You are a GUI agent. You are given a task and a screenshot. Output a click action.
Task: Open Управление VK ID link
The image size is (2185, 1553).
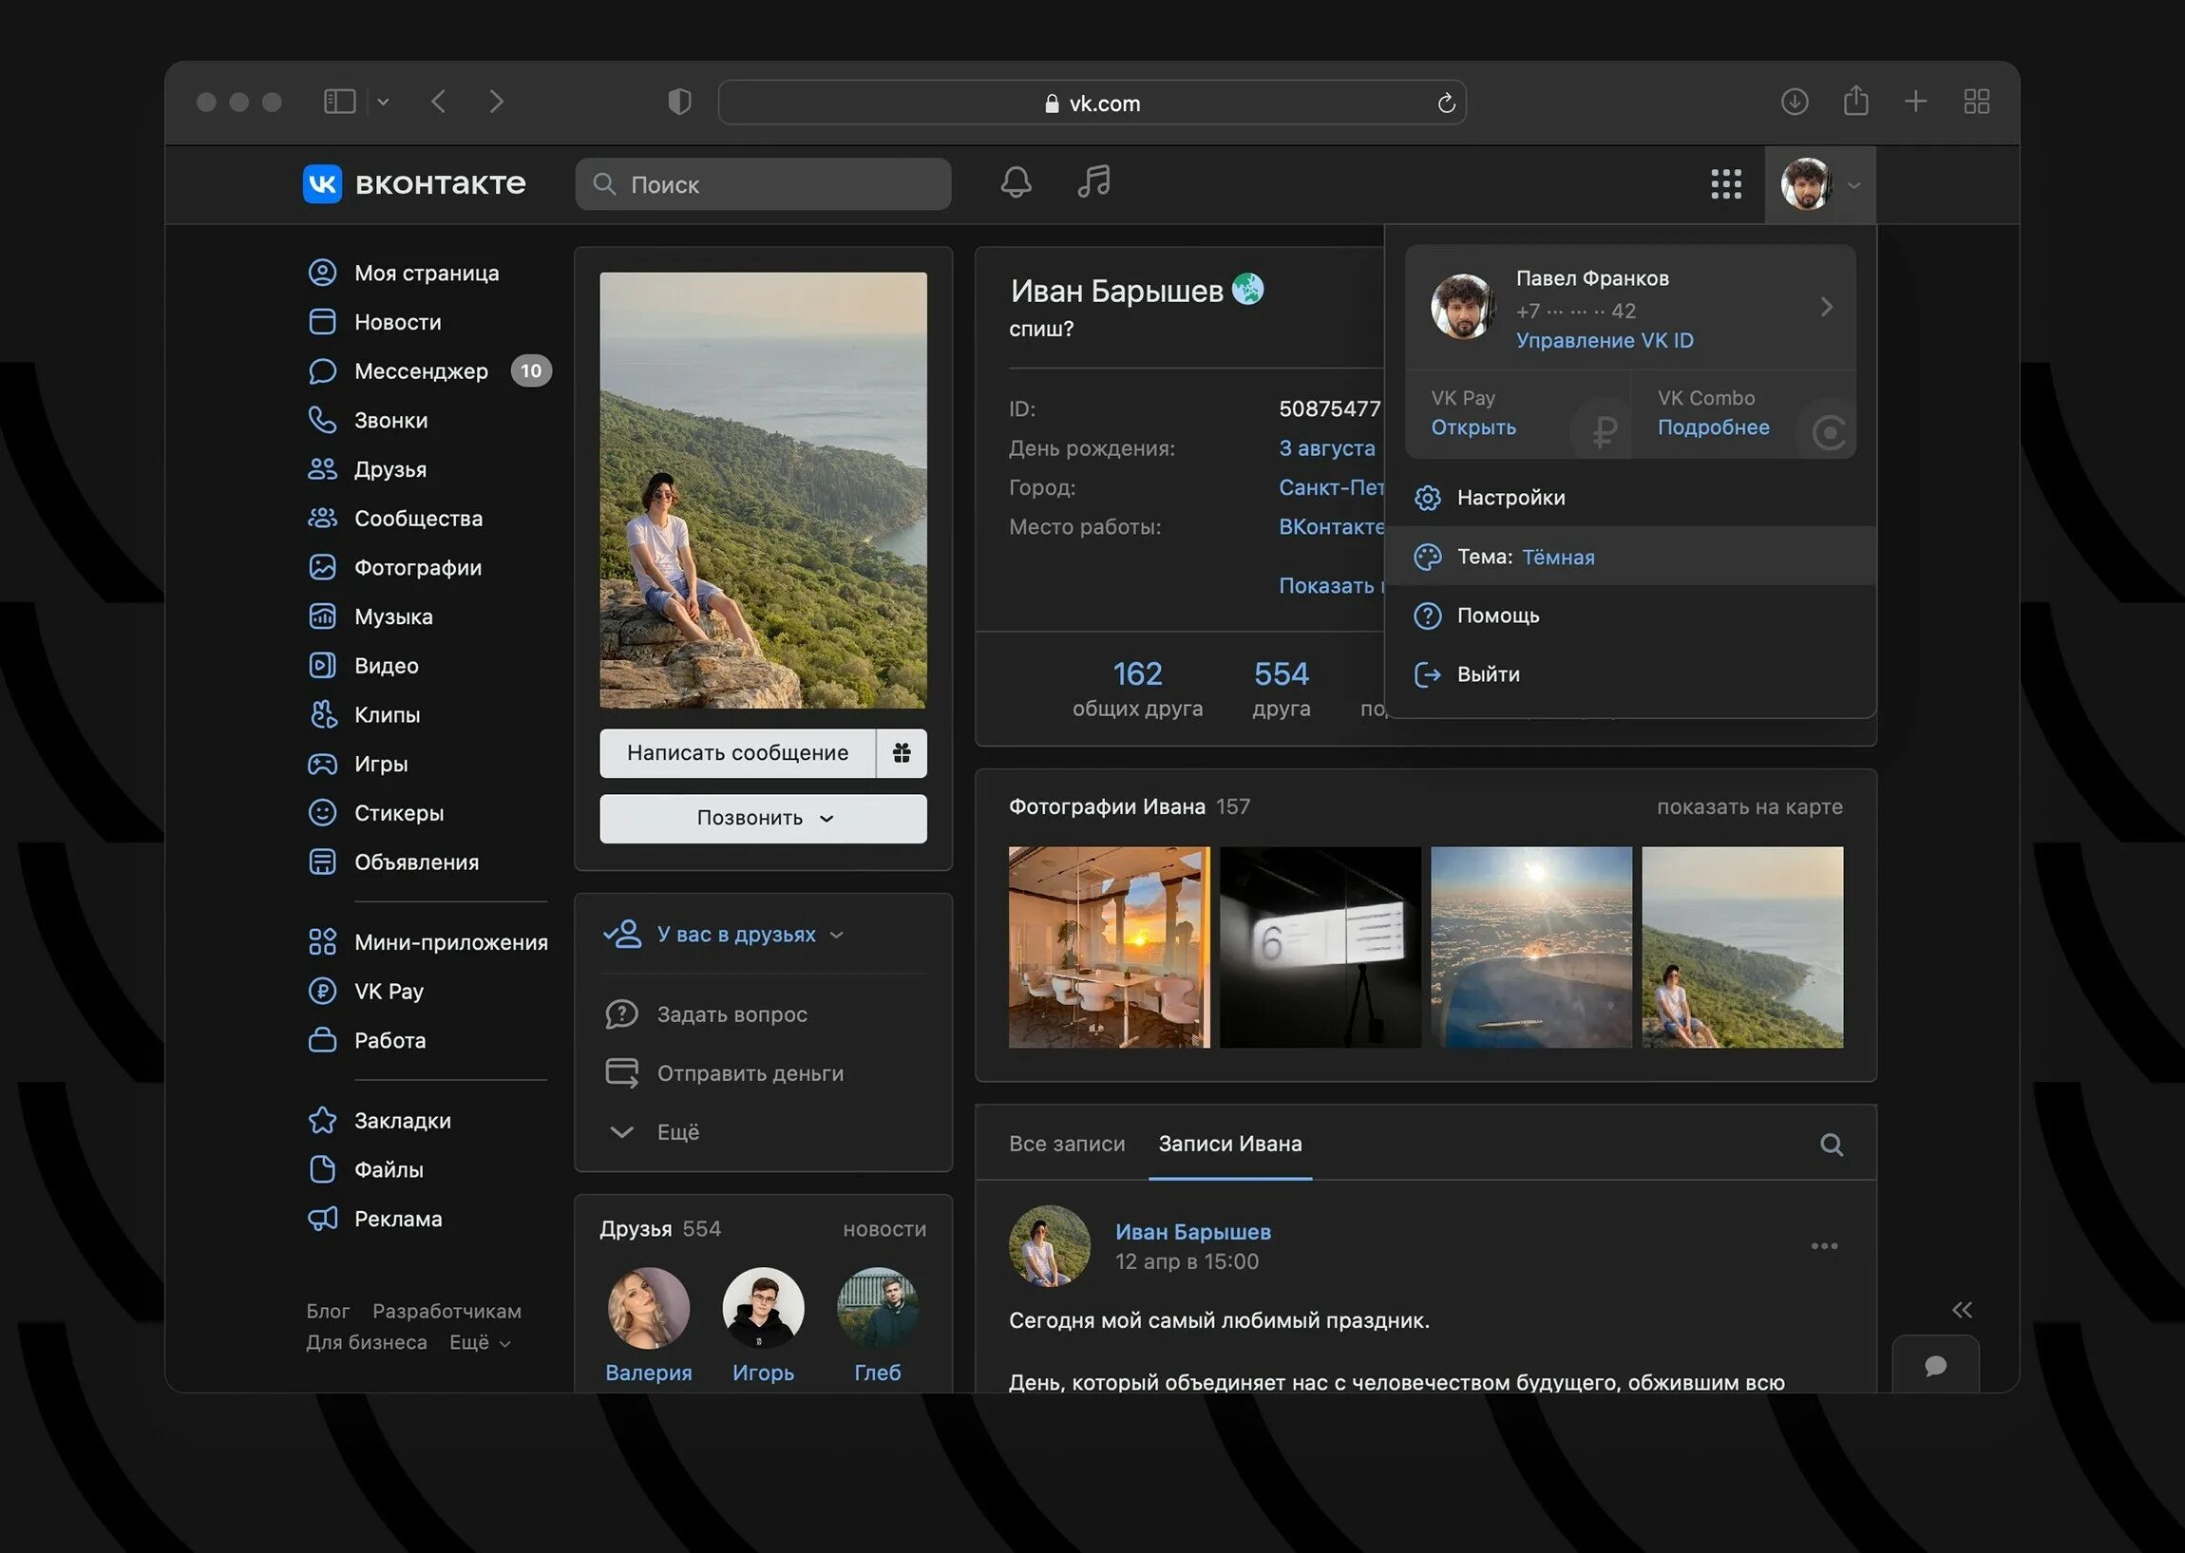tap(1604, 340)
